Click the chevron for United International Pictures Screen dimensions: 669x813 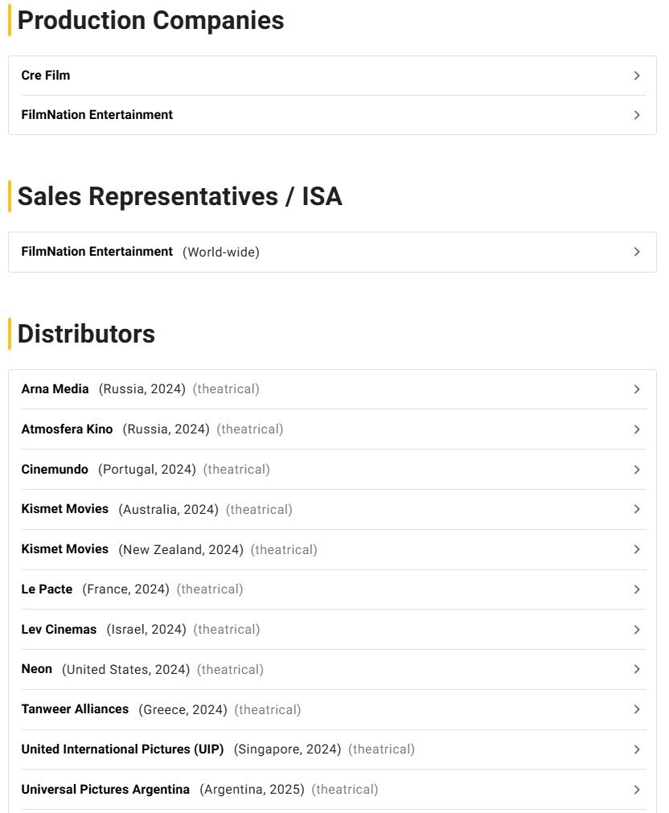pyautogui.click(x=637, y=749)
